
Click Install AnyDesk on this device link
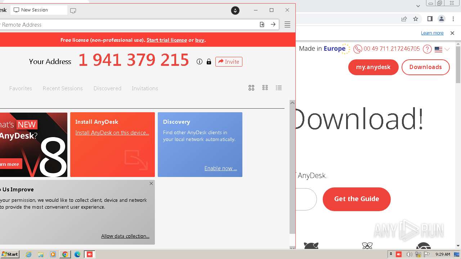coord(112,133)
